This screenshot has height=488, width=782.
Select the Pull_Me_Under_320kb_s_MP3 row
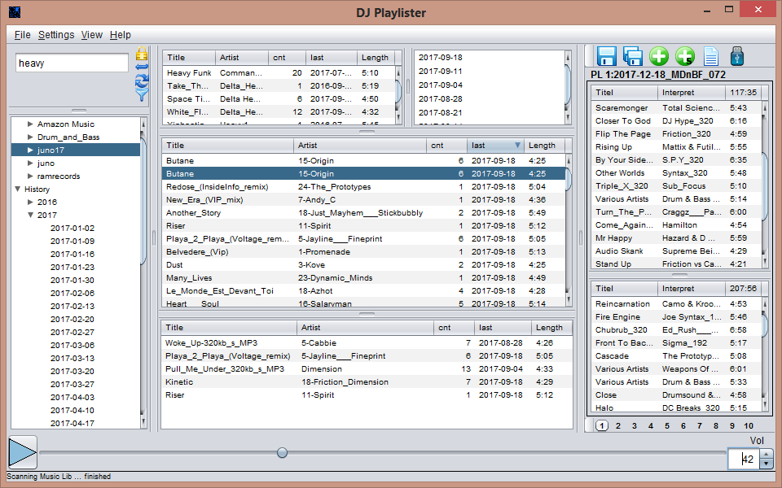point(367,369)
